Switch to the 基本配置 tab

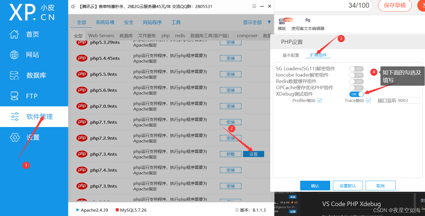(x=291, y=55)
